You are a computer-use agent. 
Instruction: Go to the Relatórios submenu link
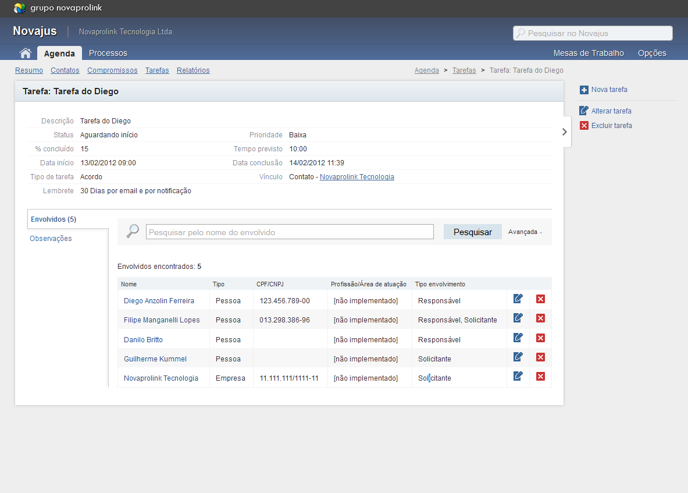tap(193, 70)
